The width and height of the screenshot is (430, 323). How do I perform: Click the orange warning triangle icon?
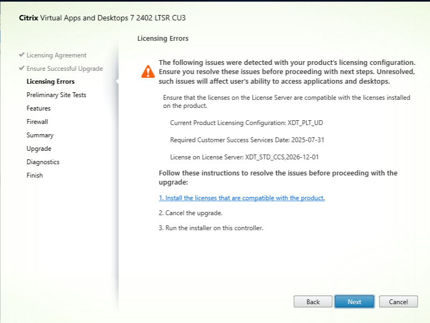[147, 71]
